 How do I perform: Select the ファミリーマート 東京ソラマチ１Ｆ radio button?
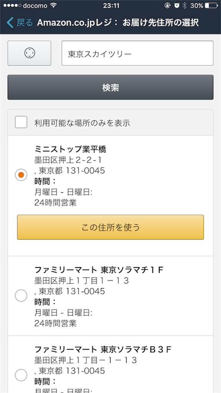tap(21, 296)
